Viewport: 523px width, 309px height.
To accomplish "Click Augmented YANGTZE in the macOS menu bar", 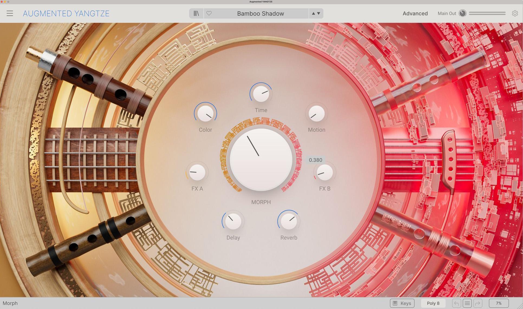I will [260, 2].
